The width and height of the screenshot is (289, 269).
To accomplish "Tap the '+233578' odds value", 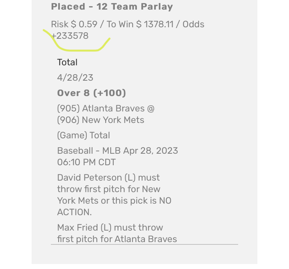I will coord(70,36).
